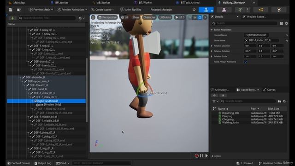295x166 pixels.
Task: Switch to Skeleton editing mode icon
Action: tap(206, 10)
